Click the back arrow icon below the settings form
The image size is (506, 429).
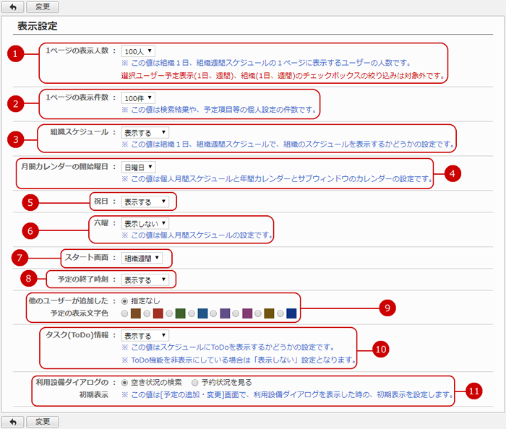[12, 422]
